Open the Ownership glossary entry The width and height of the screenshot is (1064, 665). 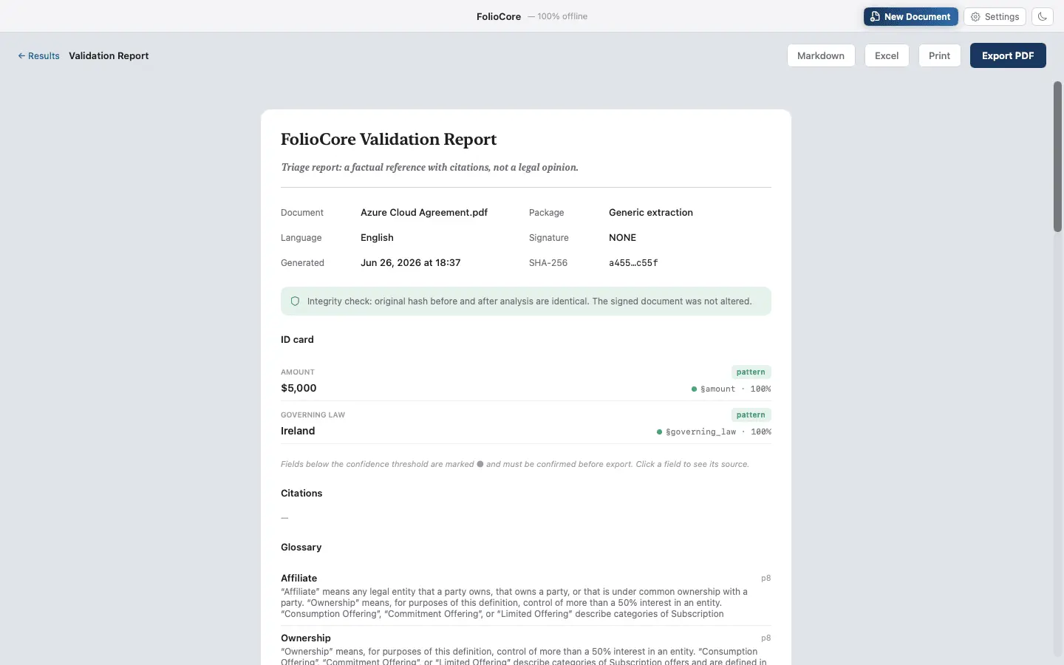click(525, 649)
